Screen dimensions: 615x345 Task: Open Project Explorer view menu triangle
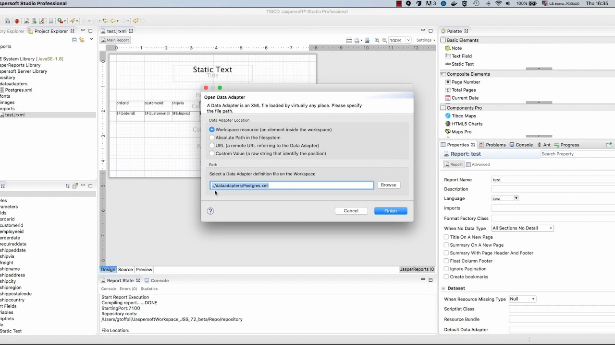click(x=91, y=39)
